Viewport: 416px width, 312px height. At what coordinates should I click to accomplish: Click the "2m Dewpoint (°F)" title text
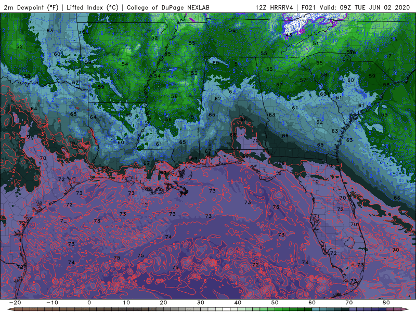click(x=31, y=7)
